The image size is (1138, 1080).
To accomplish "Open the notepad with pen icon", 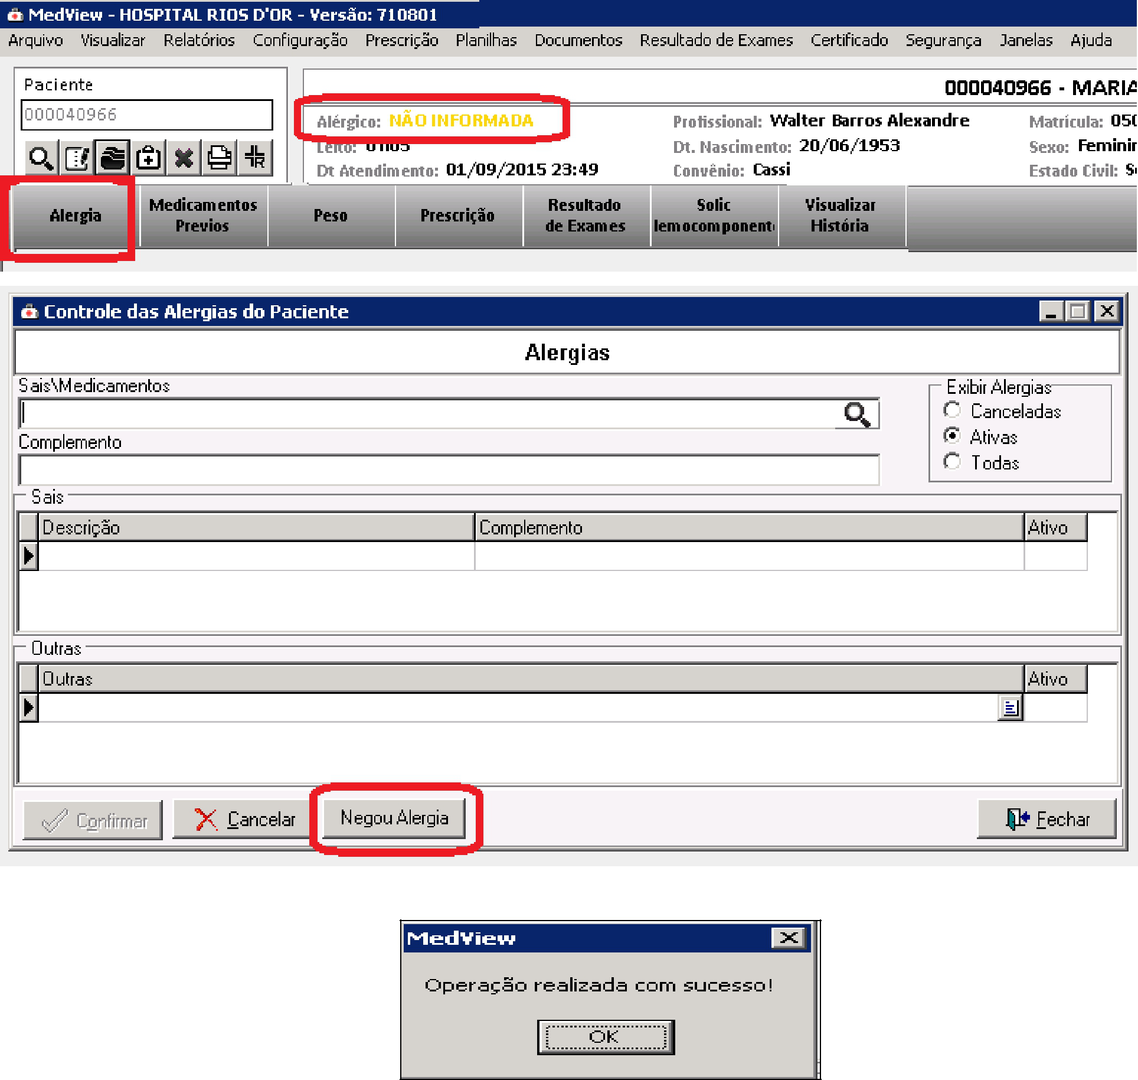I will [x=77, y=158].
